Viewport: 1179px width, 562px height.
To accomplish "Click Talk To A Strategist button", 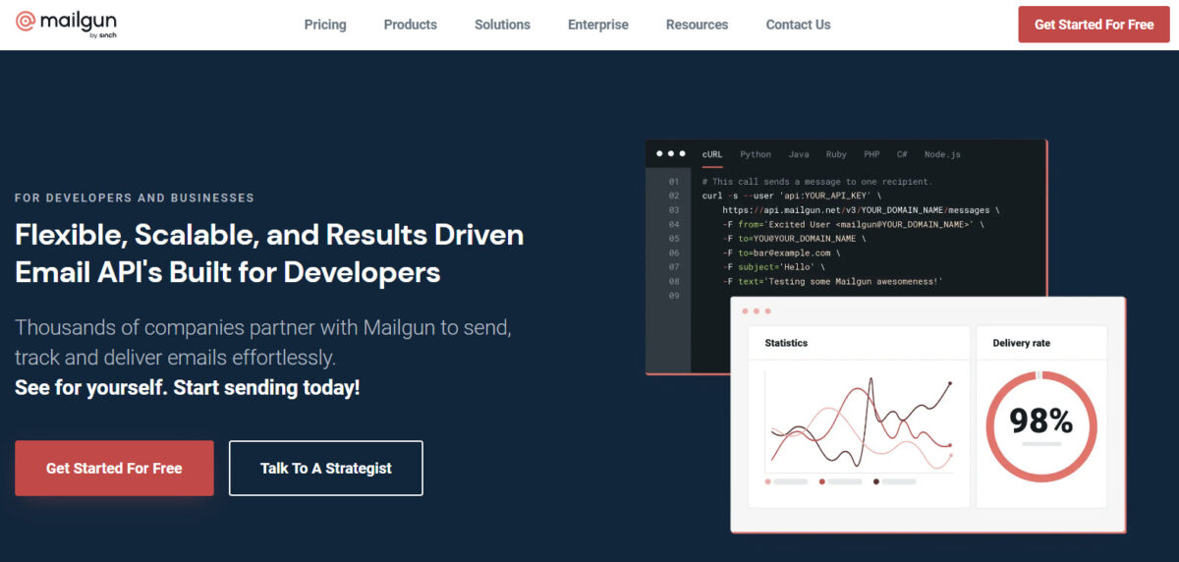I will click(326, 468).
